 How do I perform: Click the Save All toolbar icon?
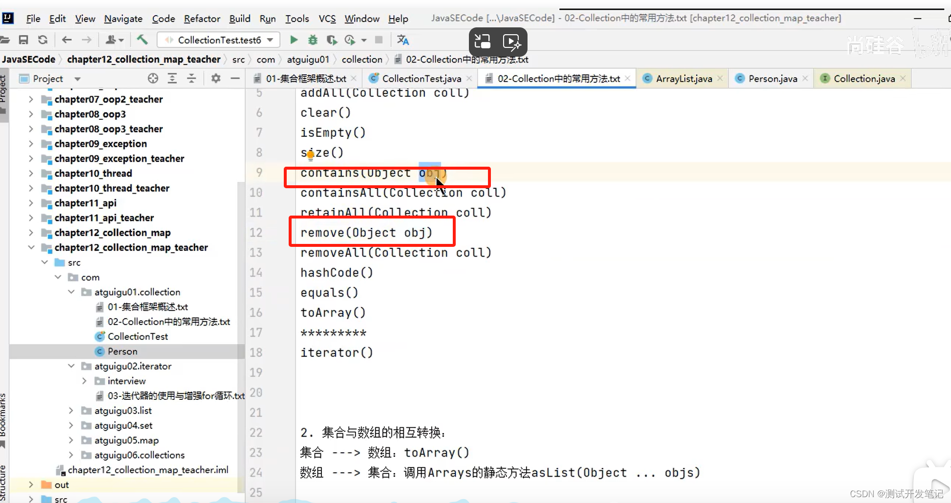23,40
